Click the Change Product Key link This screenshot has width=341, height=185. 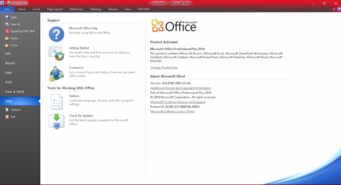point(164,67)
